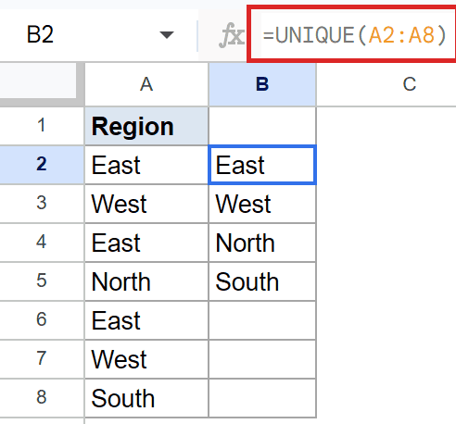Select row 7 header
Image resolution: width=456 pixels, height=424 pixels.
(x=42, y=359)
